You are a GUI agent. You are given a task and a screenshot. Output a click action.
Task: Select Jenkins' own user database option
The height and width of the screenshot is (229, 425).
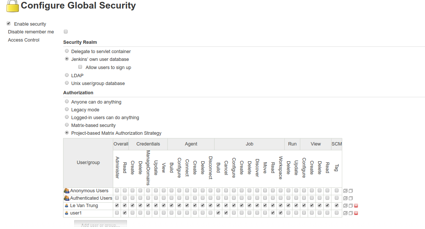click(x=67, y=59)
